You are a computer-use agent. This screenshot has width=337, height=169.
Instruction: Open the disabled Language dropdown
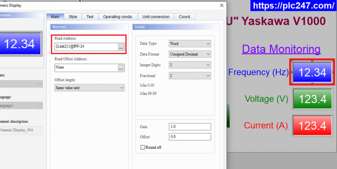(21, 106)
